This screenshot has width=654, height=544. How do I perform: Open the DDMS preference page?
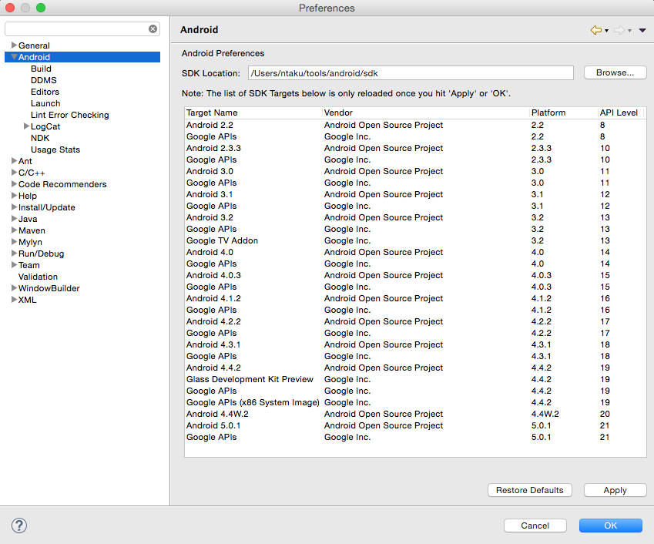coord(43,80)
